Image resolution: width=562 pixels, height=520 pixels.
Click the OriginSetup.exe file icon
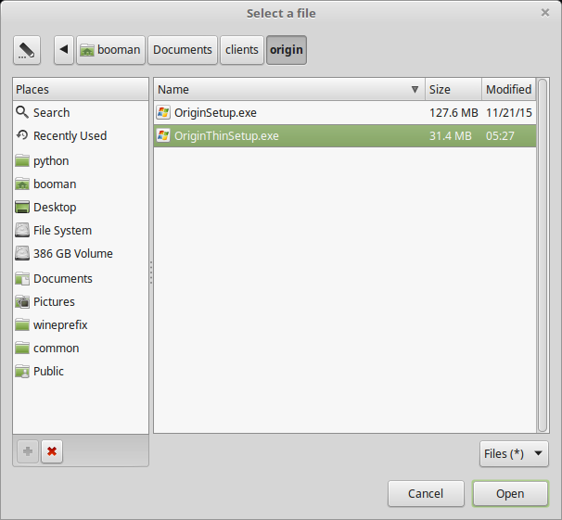[x=163, y=113]
